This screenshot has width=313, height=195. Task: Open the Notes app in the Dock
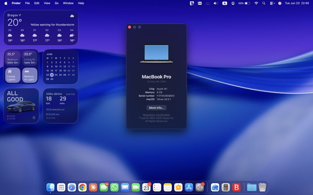click(168, 187)
